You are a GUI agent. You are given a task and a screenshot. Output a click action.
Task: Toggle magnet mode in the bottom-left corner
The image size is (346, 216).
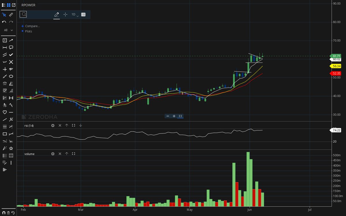[4, 213]
